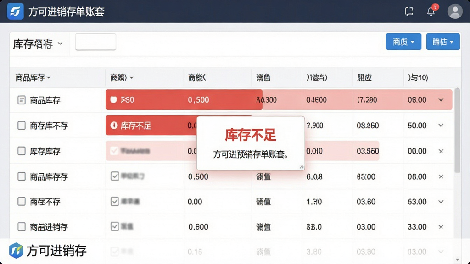Click the X icon on 商品库存存 row
The width and height of the screenshot is (470, 264).
[441, 176]
